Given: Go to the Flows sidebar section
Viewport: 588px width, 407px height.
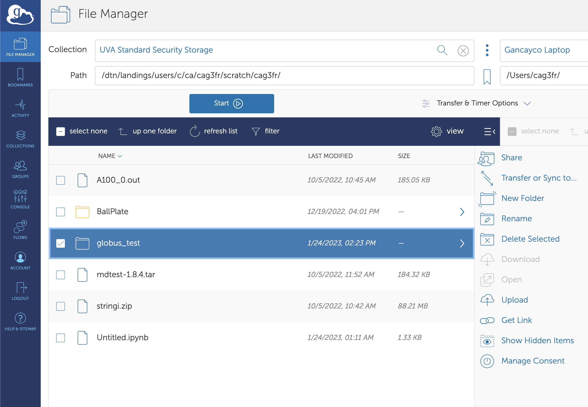Looking at the screenshot, I should coord(20,230).
